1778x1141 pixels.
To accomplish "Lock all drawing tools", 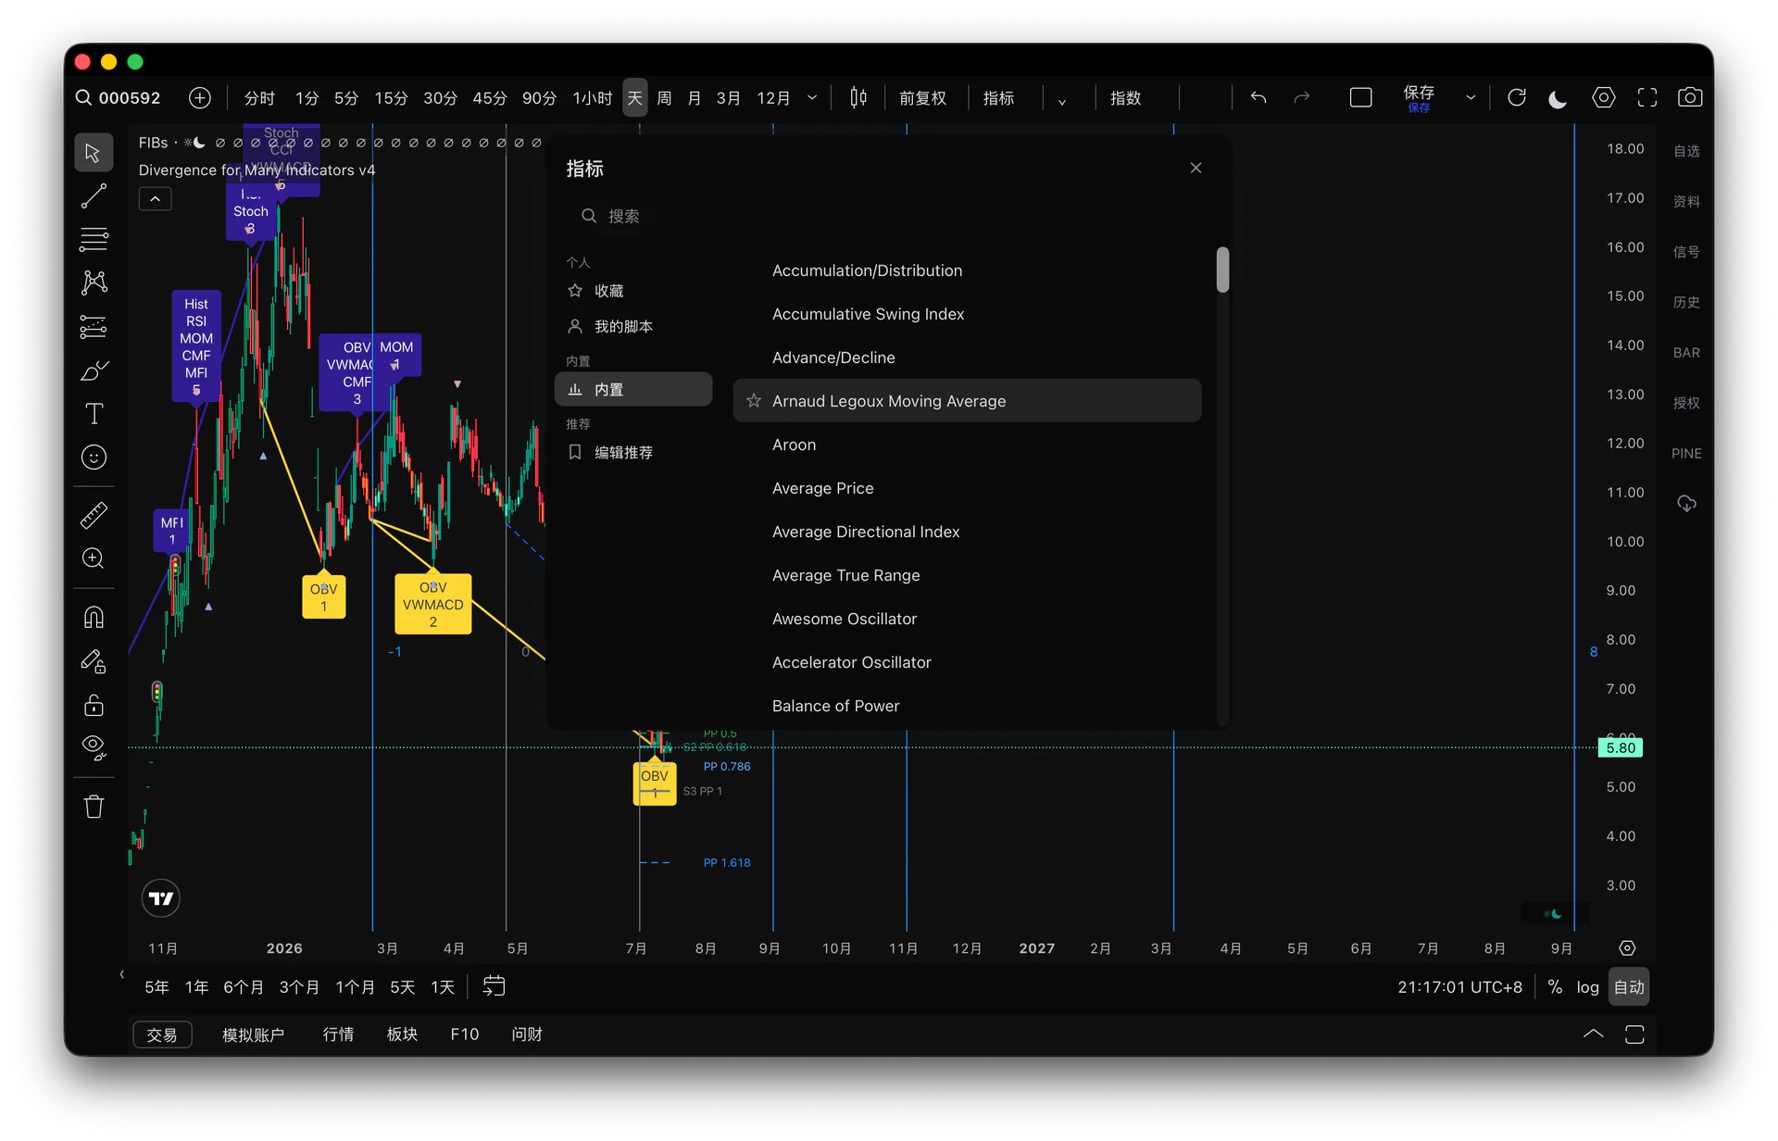I will tap(94, 705).
